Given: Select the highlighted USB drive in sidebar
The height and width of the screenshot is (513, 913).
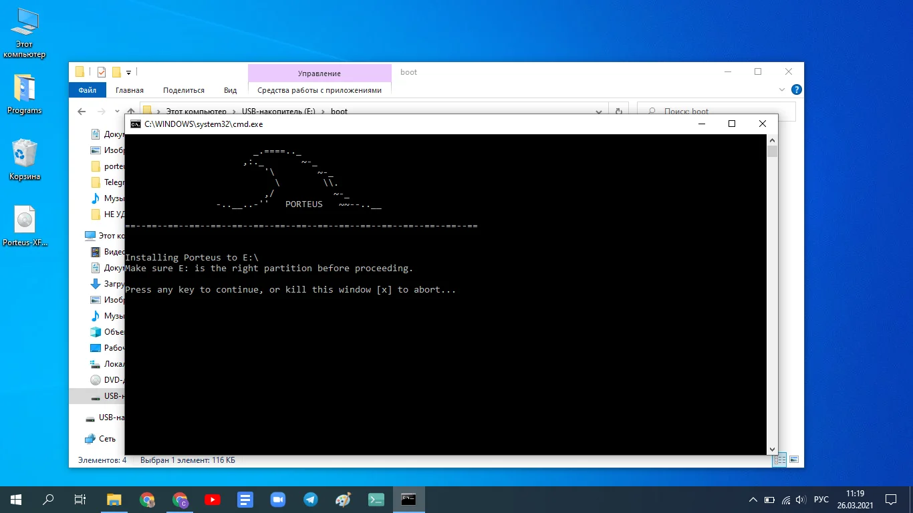Looking at the screenshot, I should point(98,396).
